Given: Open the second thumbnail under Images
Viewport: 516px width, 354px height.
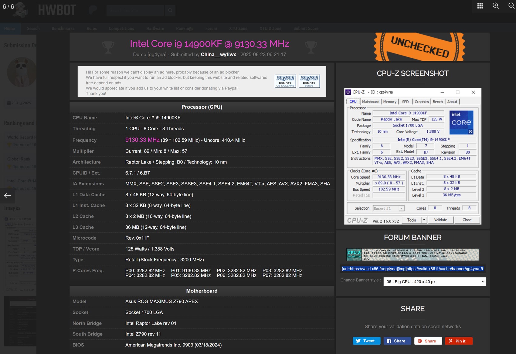Looking at the screenshot, I should point(20,321).
